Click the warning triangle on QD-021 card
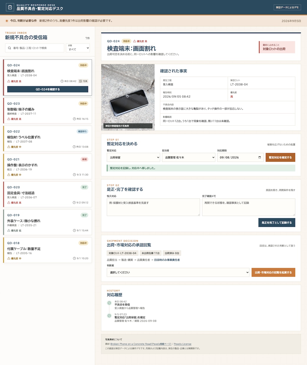This screenshot has width=307, height=365. click(9, 175)
